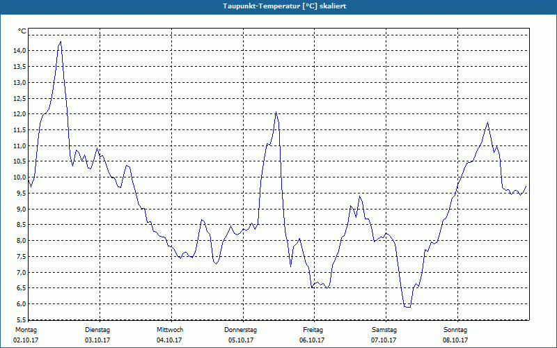Select the Samstag day label
This screenshot has height=348, width=557.
[384, 330]
